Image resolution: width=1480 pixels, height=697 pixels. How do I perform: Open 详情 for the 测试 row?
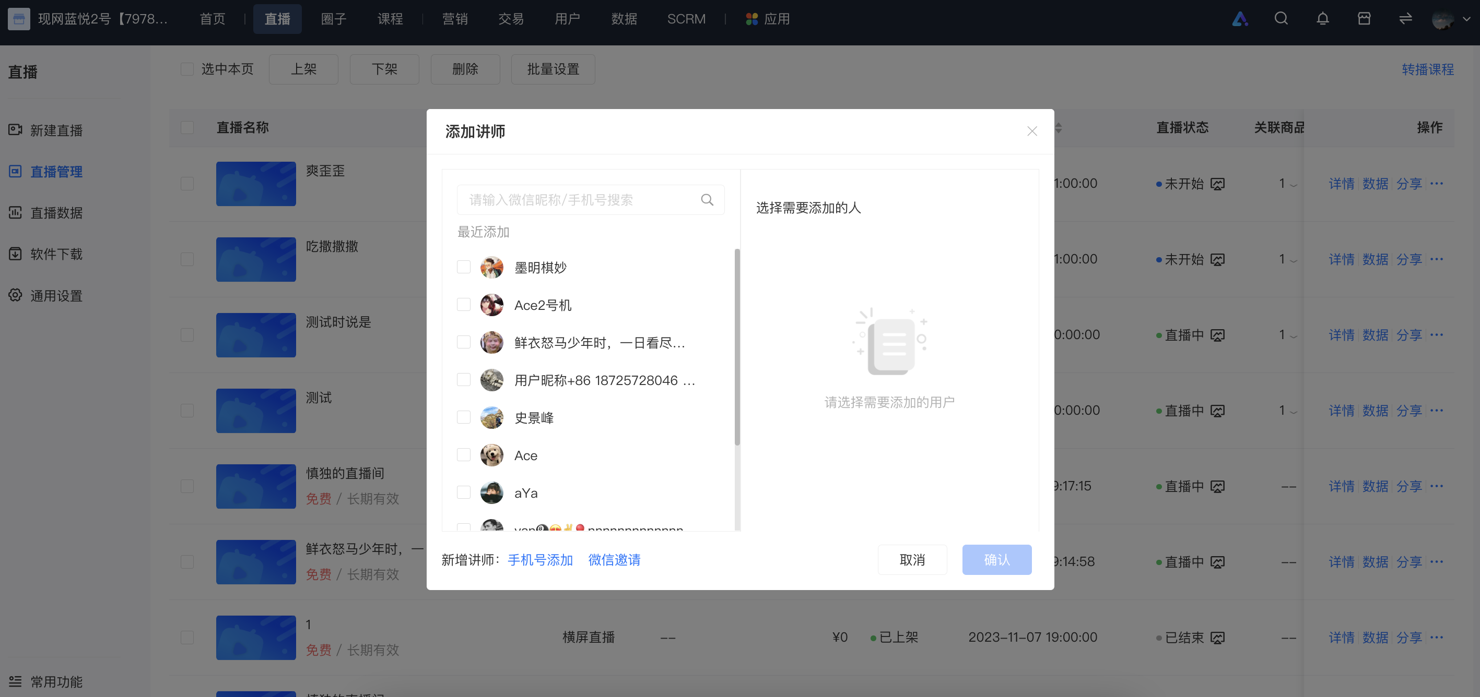[x=1342, y=411]
